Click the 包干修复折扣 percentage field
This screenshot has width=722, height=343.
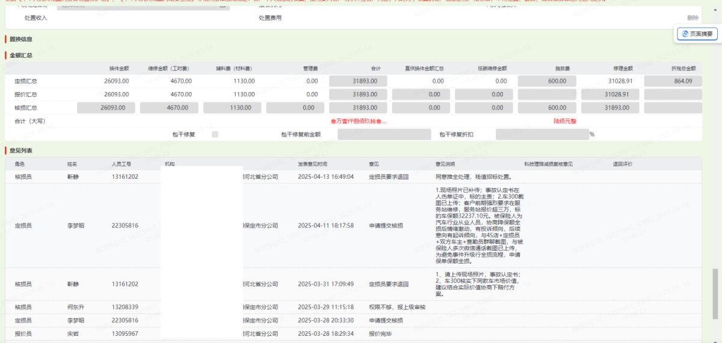[541, 134]
